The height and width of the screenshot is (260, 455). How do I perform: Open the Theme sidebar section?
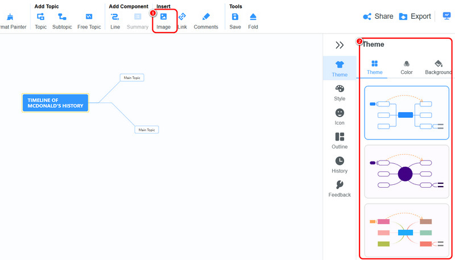tap(340, 68)
